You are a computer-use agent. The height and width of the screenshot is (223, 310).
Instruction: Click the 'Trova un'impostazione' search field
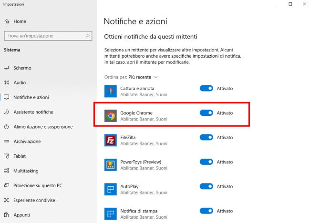click(46, 36)
